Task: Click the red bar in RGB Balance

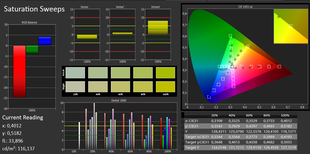Action: [x=19, y=71]
